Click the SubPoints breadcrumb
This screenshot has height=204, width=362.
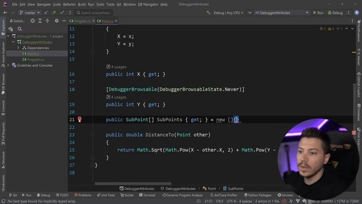coord(233,189)
